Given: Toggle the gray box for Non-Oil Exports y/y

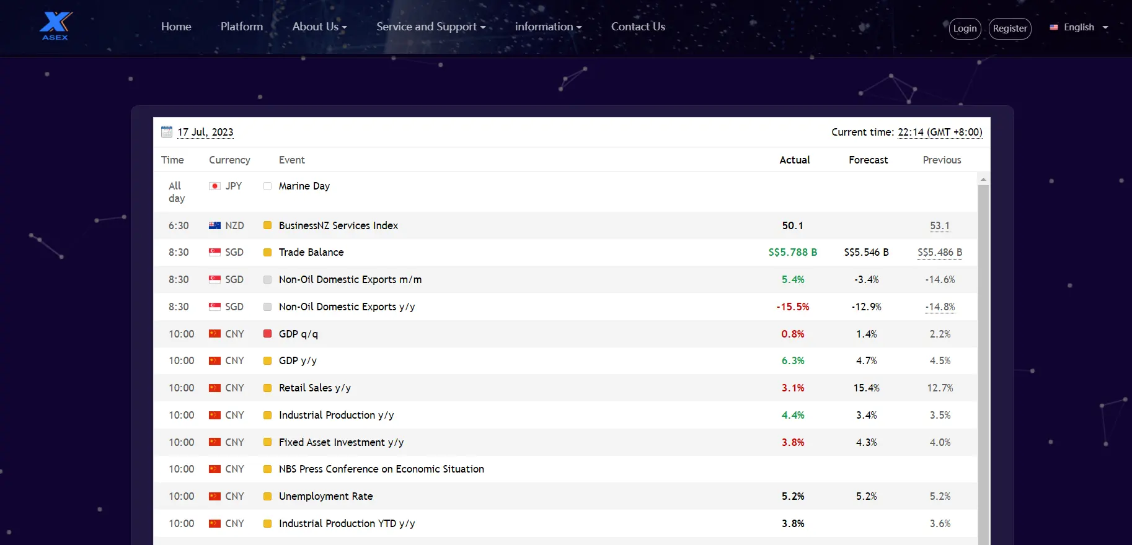Looking at the screenshot, I should point(267,307).
